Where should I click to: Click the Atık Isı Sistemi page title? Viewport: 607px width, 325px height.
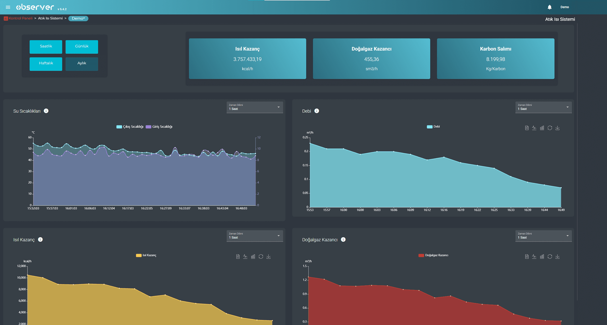pos(560,19)
